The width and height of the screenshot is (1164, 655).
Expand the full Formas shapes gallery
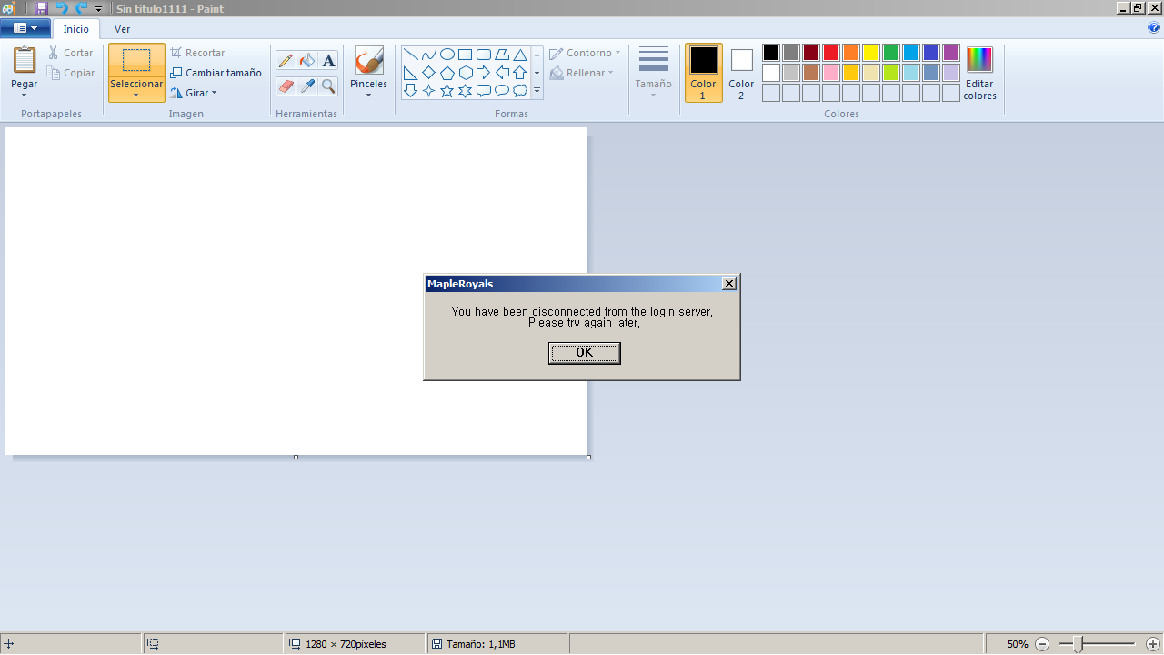tap(537, 91)
